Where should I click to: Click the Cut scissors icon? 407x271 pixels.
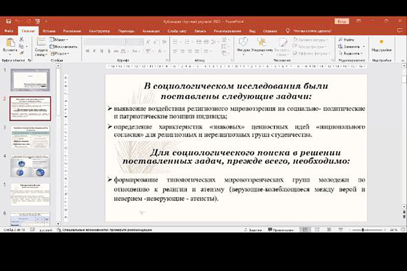point(22,39)
